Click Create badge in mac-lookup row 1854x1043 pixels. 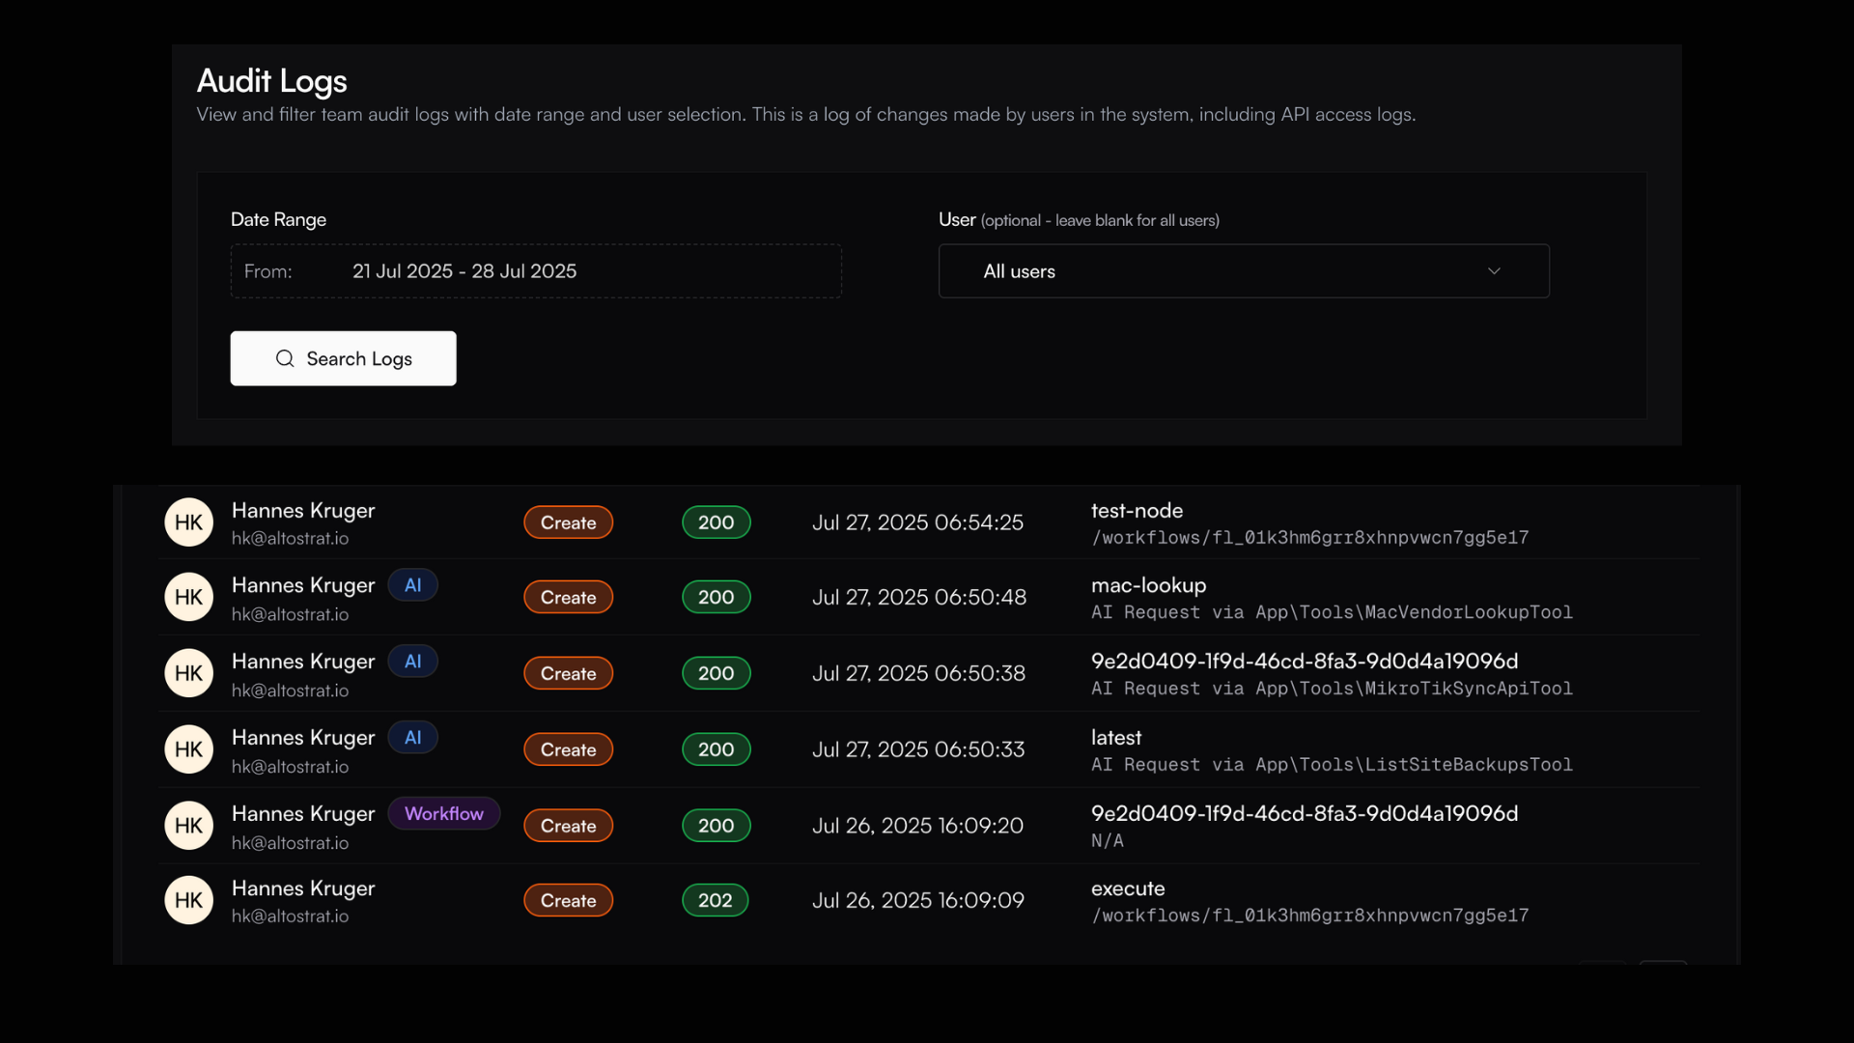click(569, 598)
